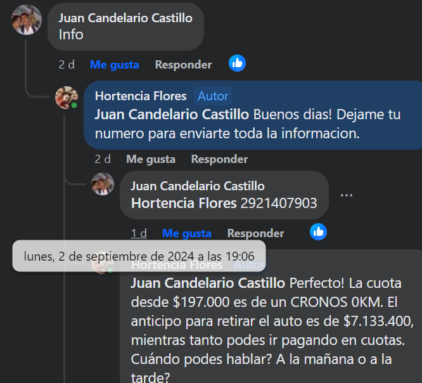Open Juan Candelario Castillo name on Info comment

pyautogui.click(x=125, y=18)
